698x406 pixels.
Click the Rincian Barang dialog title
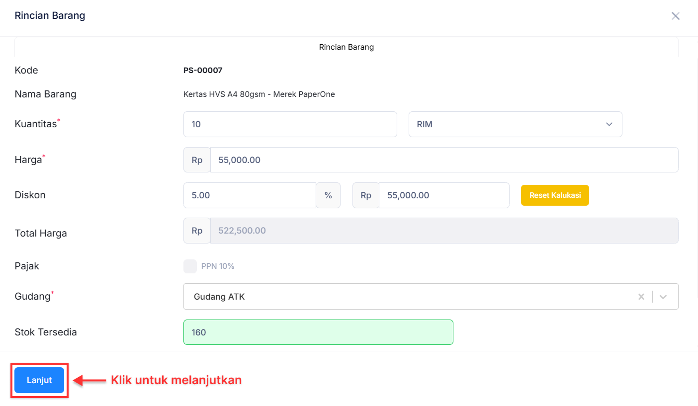(50, 15)
